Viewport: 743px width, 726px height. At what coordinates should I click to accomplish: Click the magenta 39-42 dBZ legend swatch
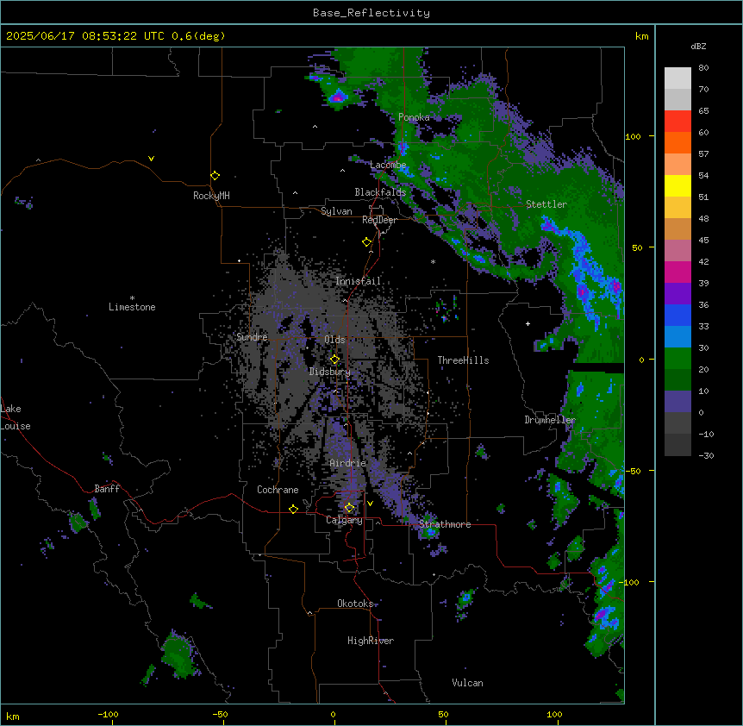677,272
